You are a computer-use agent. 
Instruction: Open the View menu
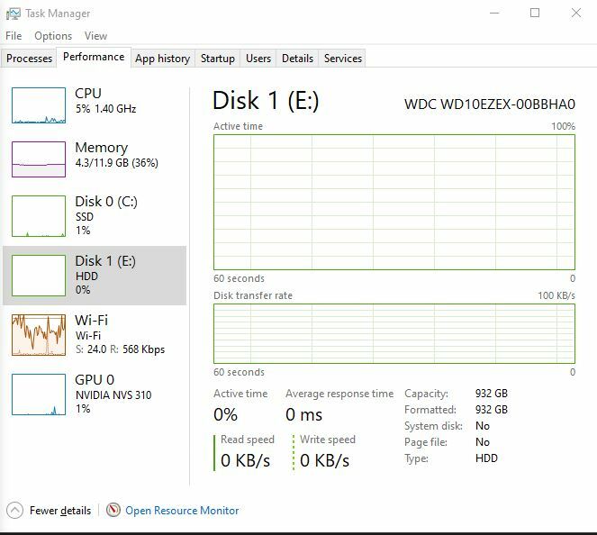[x=95, y=36]
